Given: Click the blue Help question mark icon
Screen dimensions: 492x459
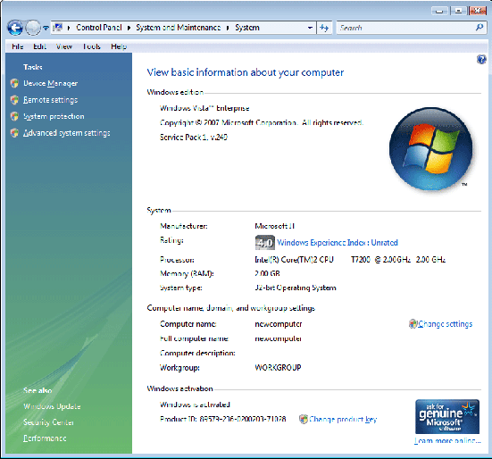Looking at the screenshot, I should 481,59.
